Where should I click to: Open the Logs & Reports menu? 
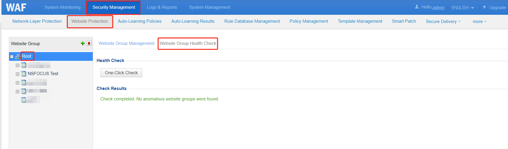162,7
